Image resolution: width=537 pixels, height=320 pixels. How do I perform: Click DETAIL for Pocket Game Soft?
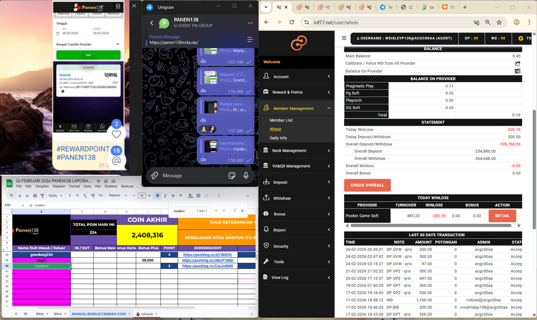tap(502, 216)
